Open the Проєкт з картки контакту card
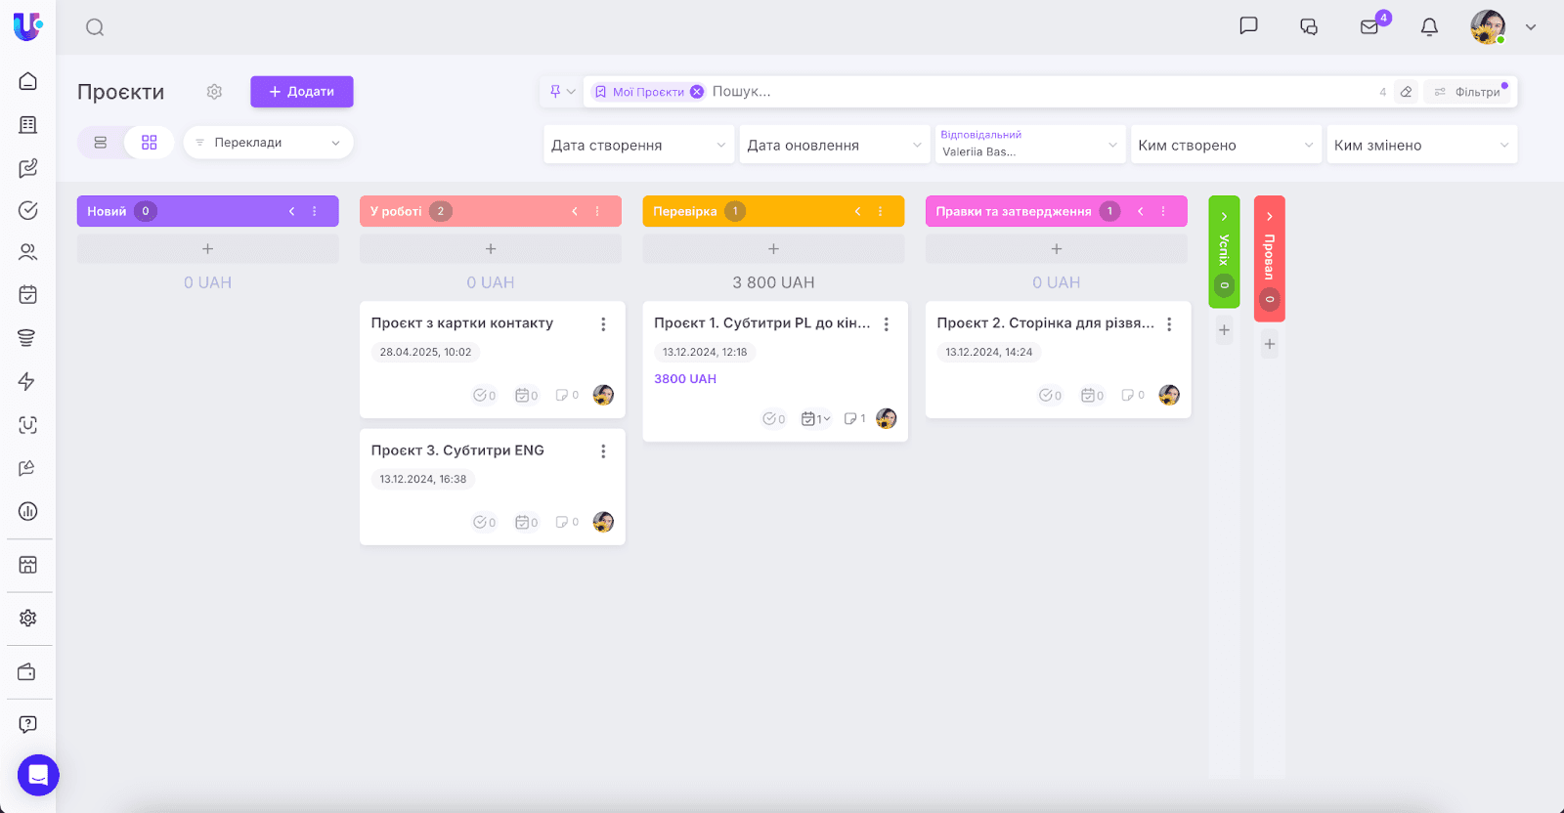The image size is (1564, 813). coord(462,323)
